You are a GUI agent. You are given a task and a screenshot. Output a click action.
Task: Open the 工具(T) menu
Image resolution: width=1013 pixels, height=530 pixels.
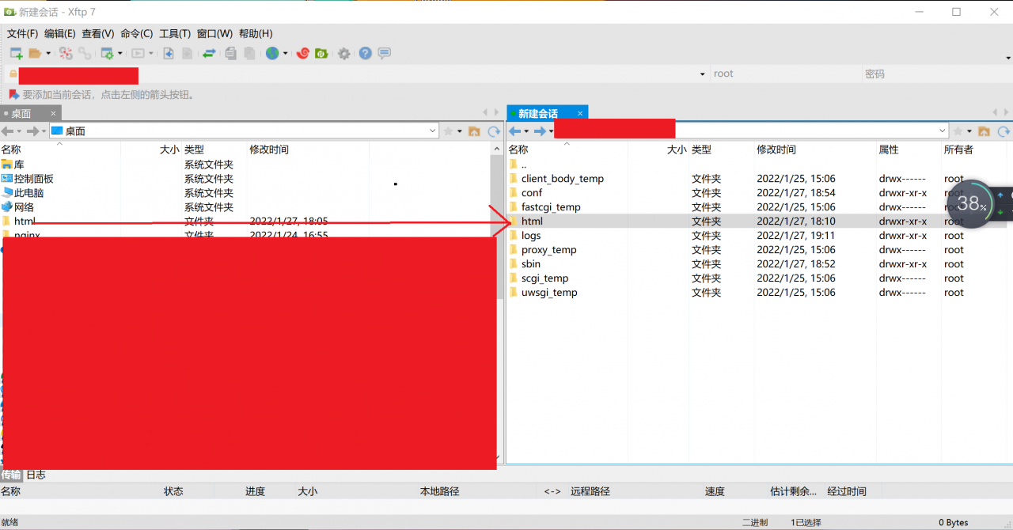point(175,34)
